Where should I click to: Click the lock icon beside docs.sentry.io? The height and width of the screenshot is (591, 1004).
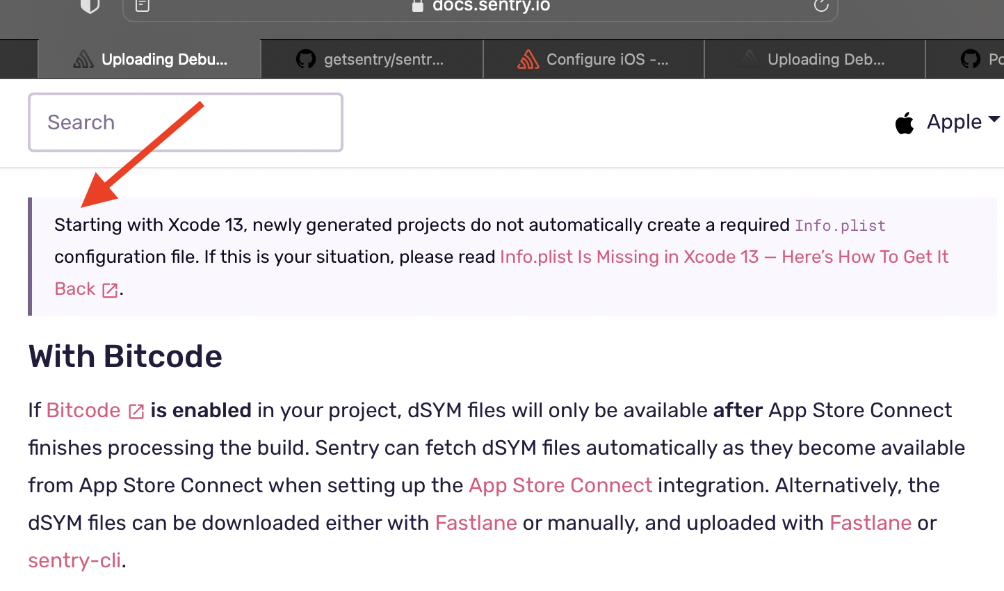(418, 6)
